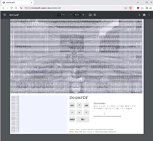Viewport: 153px width, 141px height.
Task: Toggle the browser sidebar panel
Action: 146,8
